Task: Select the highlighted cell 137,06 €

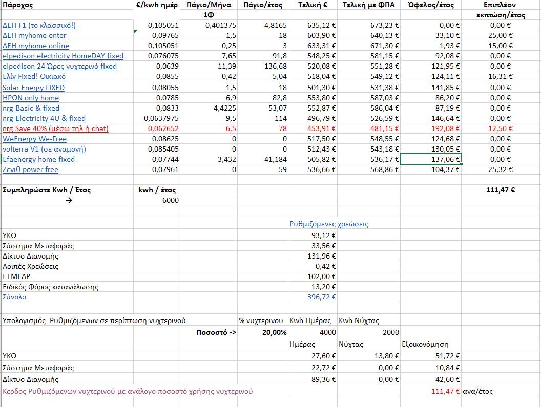Action: click(x=430, y=159)
